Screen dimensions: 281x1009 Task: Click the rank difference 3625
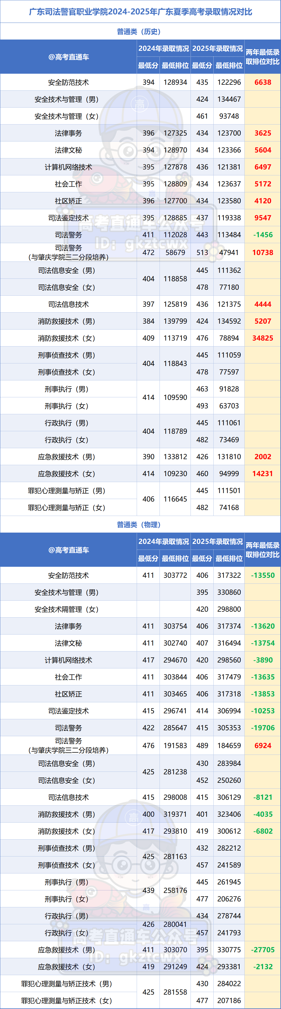click(263, 133)
